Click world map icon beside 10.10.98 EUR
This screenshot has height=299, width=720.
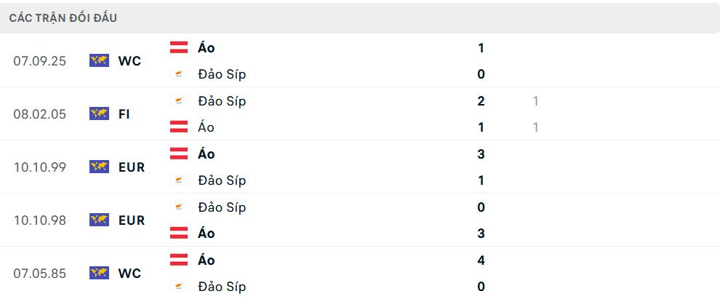point(99,220)
